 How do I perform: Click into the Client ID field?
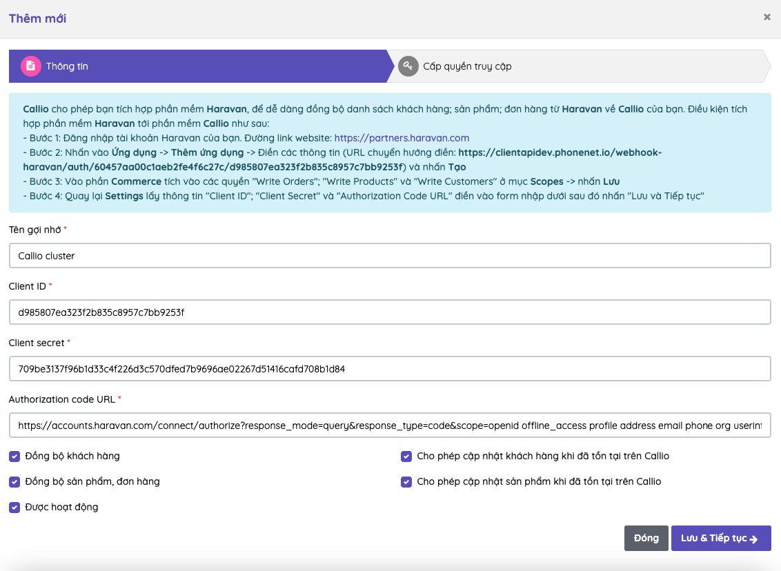point(390,312)
